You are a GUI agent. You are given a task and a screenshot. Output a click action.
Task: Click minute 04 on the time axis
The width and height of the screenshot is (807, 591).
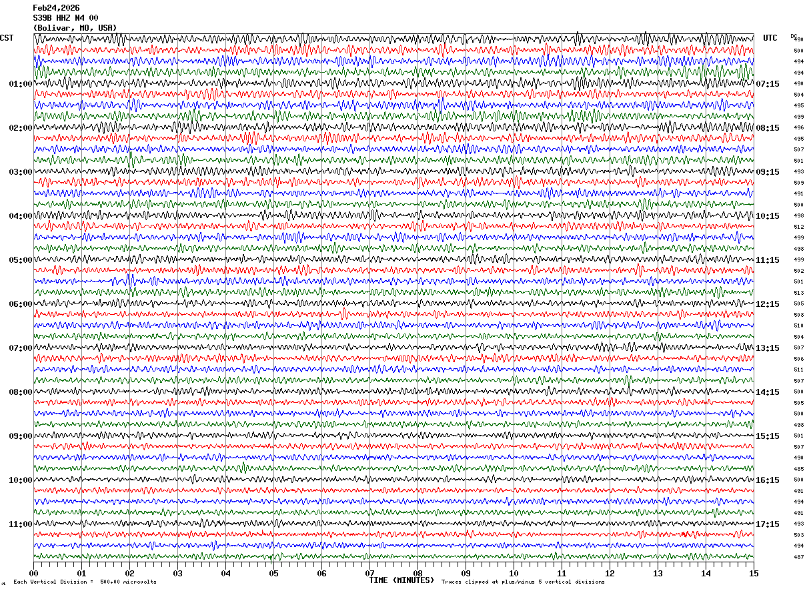point(225,573)
